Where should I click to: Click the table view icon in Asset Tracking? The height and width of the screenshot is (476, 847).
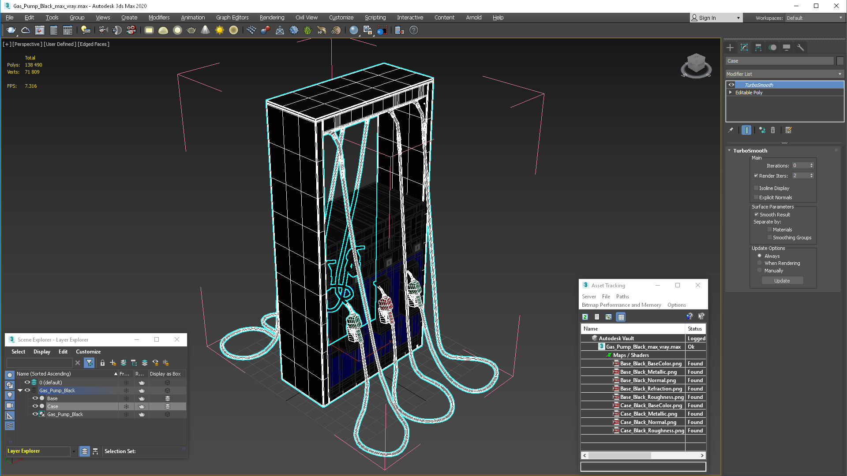point(621,317)
